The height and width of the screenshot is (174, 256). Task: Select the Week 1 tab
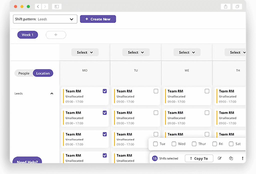27,35
